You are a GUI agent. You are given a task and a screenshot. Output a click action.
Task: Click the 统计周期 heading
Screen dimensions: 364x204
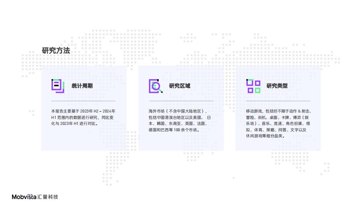[82, 86]
